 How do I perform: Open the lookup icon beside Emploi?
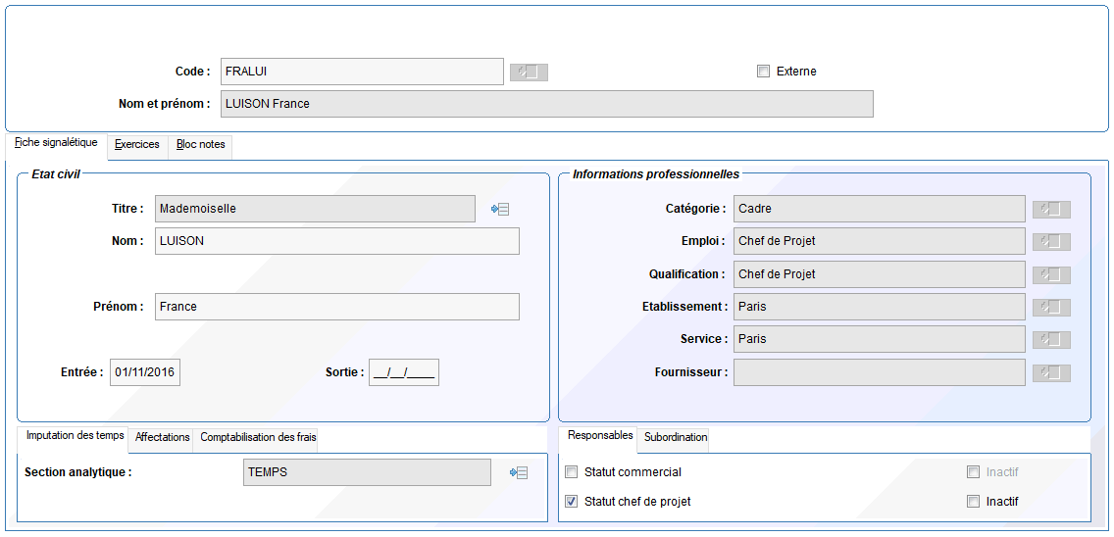click(x=1051, y=241)
